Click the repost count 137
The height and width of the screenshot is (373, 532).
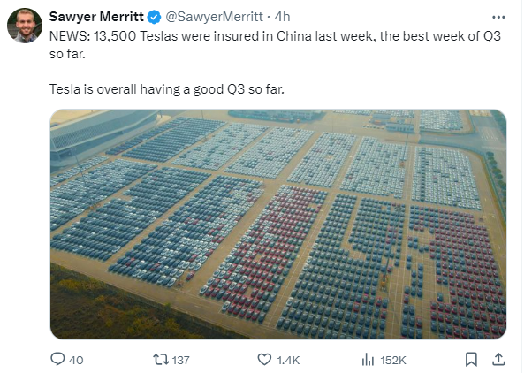point(180,360)
